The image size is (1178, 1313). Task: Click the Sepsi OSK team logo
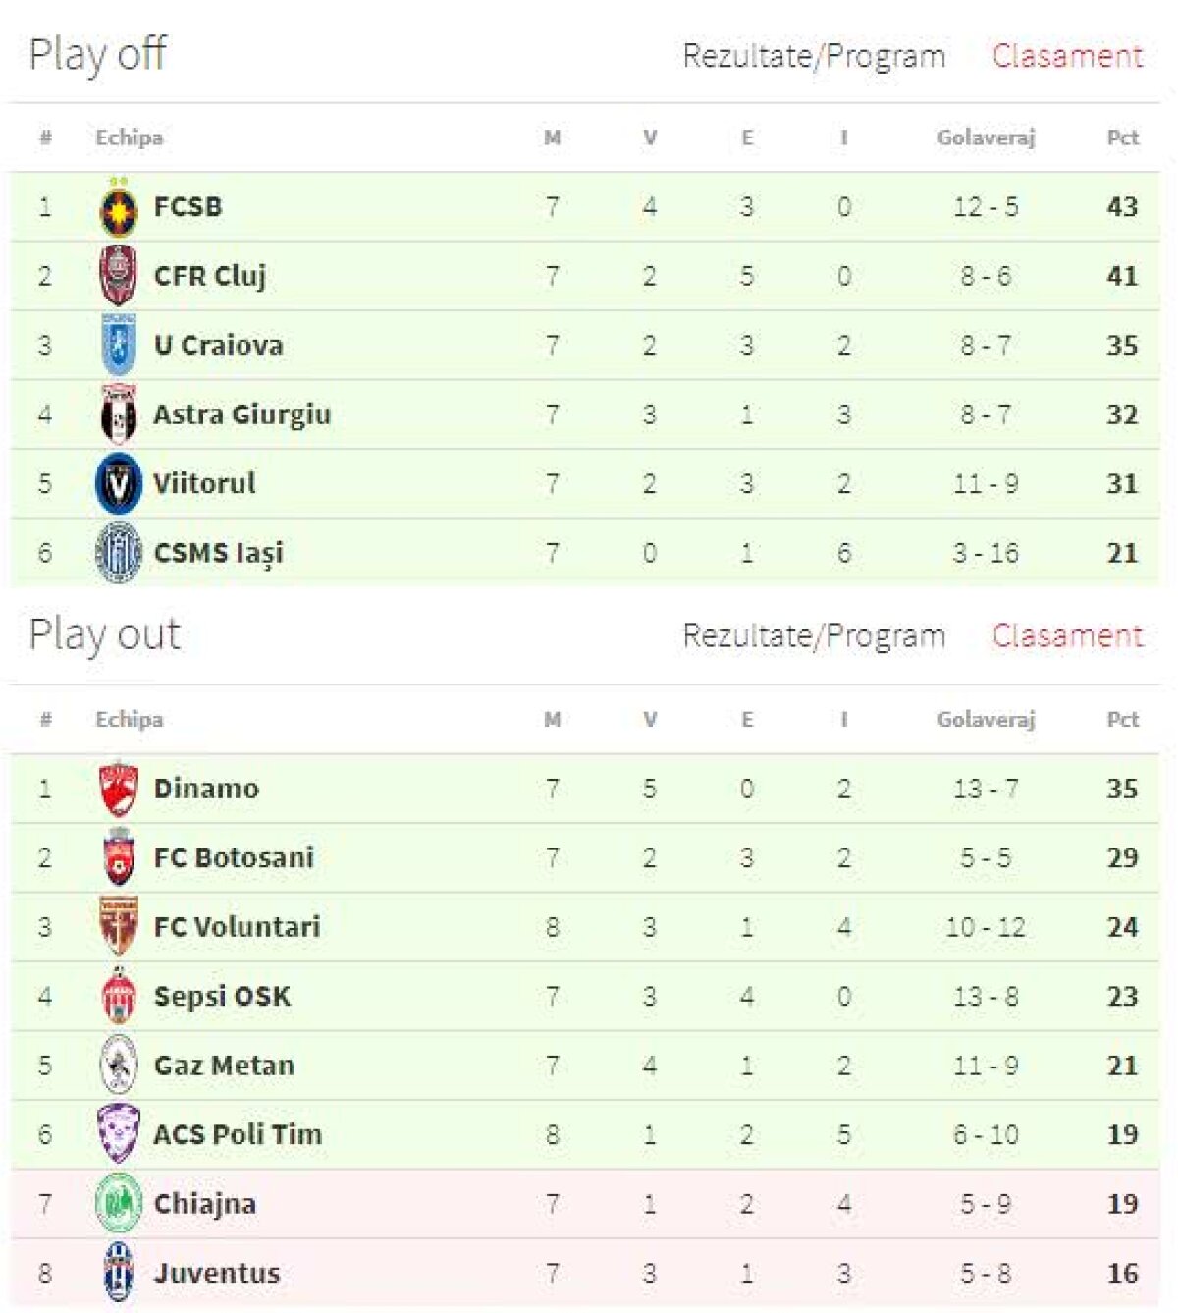[x=119, y=997]
